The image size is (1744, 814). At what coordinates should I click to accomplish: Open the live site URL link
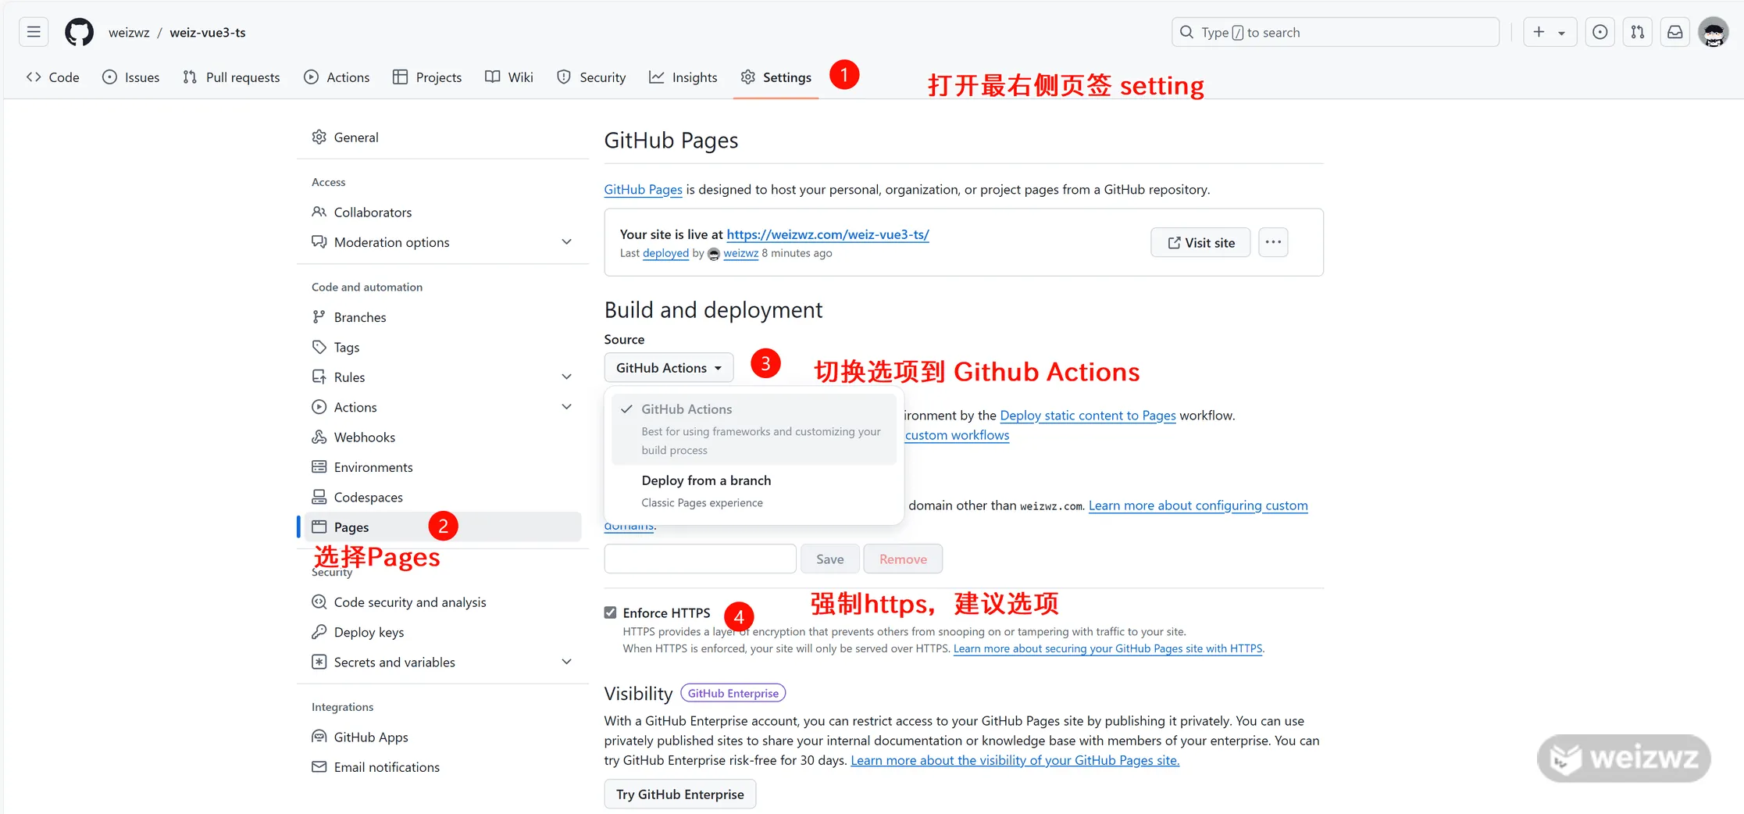click(828, 234)
